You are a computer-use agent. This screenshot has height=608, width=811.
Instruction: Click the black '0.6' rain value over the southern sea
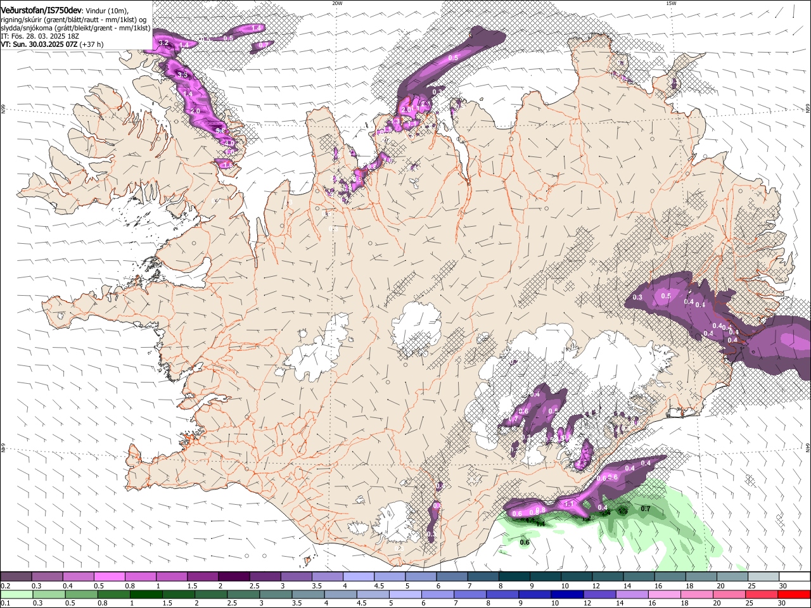525,542
